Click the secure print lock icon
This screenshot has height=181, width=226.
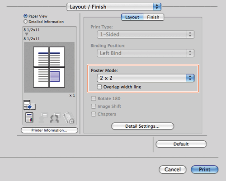point(69,117)
